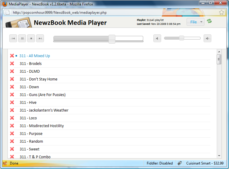This screenshot has height=169, width=229.
Task: Remove 311 - Hive from playlist
Action: pyautogui.click(x=12, y=102)
